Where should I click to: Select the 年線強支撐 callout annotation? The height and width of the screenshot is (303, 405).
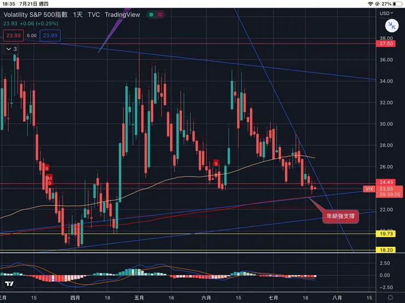point(340,216)
